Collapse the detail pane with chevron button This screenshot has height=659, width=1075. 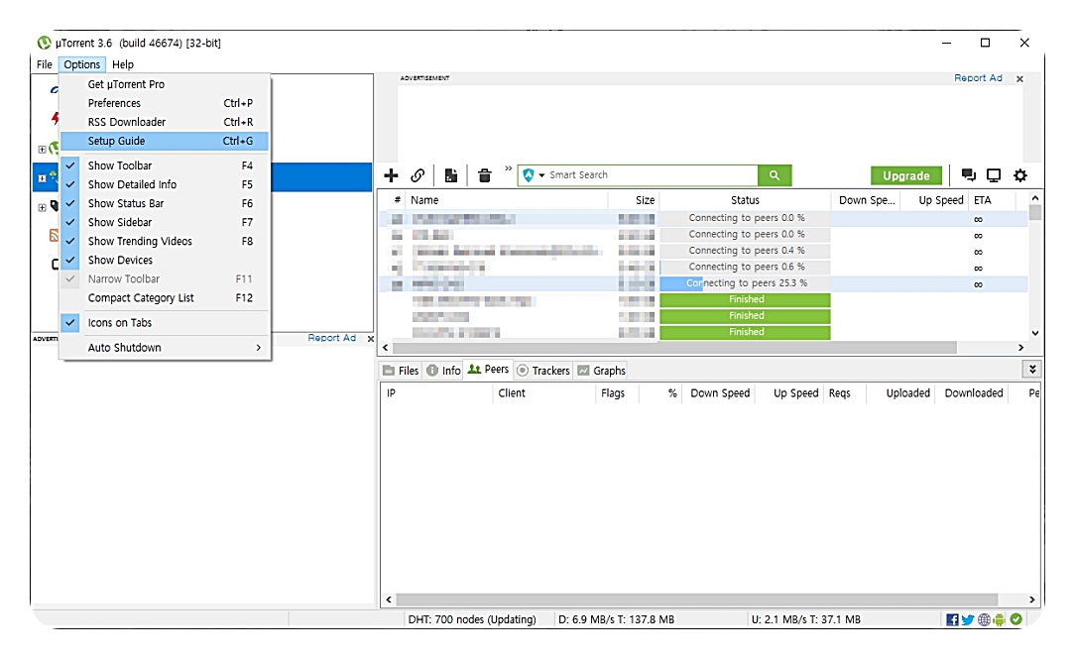(1031, 370)
